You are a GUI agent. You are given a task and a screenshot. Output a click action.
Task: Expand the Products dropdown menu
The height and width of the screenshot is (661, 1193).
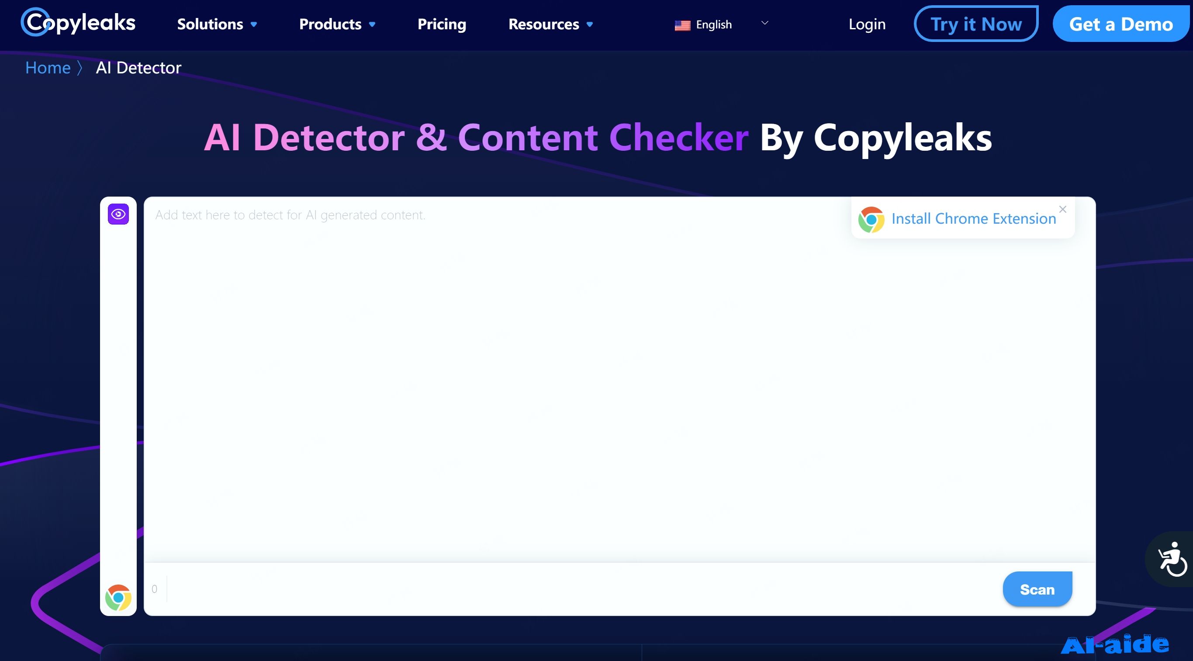[x=337, y=24]
